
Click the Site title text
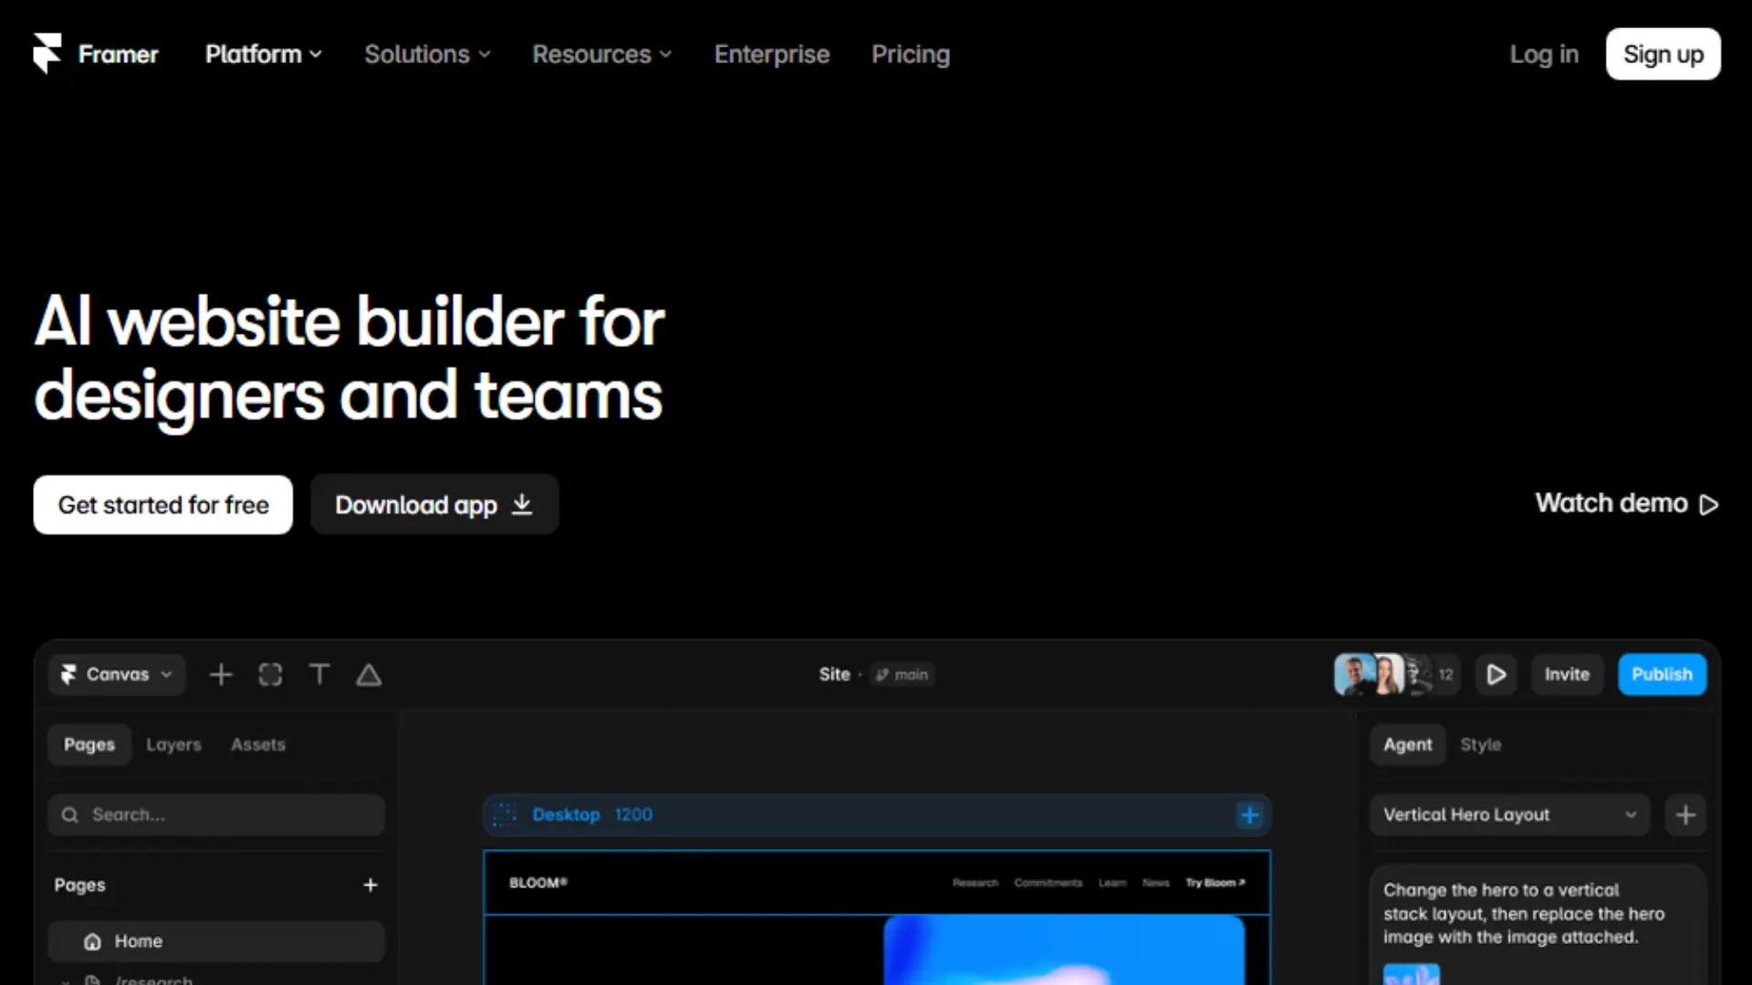[834, 675]
